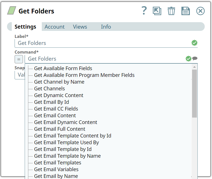Image resolution: width=212 pixels, height=179 pixels.
Task: Select Get Email CC Fields
Action: pyautogui.click(x=56, y=109)
